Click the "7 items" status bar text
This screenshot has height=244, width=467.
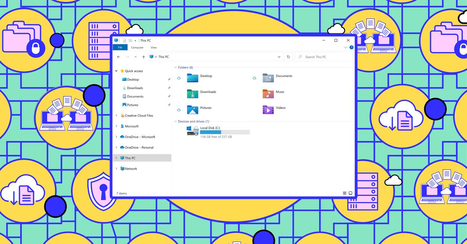pyautogui.click(x=121, y=193)
